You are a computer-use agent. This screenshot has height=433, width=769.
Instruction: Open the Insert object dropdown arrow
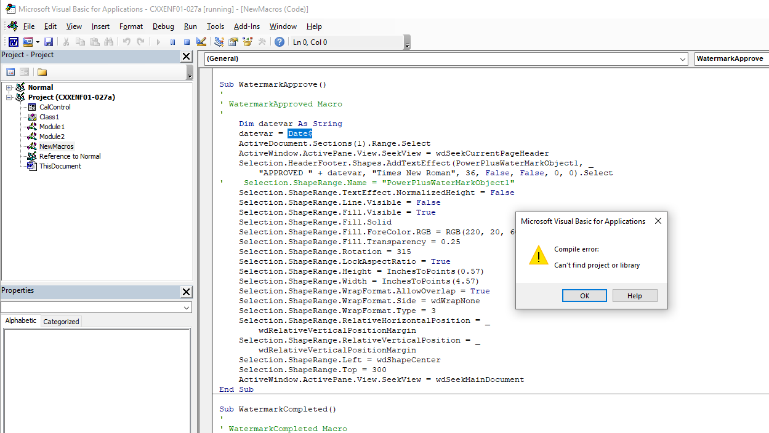(38, 42)
